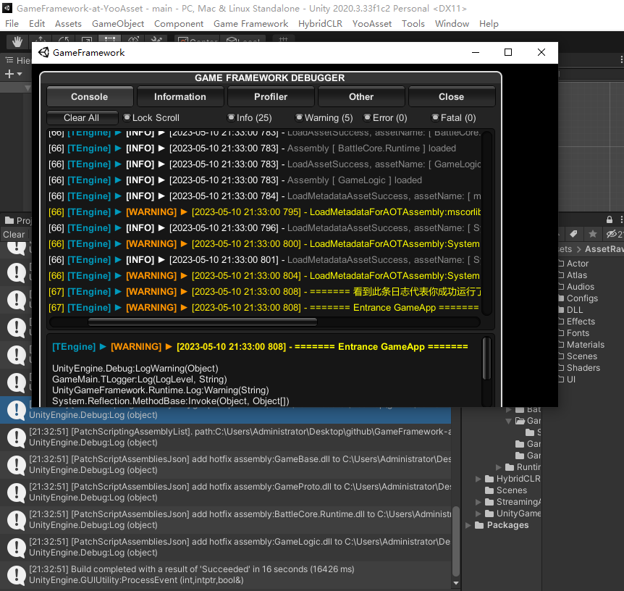Image resolution: width=624 pixels, height=591 pixels.
Task: Click the info icon of GameBase.dll log
Action: coord(17,465)
